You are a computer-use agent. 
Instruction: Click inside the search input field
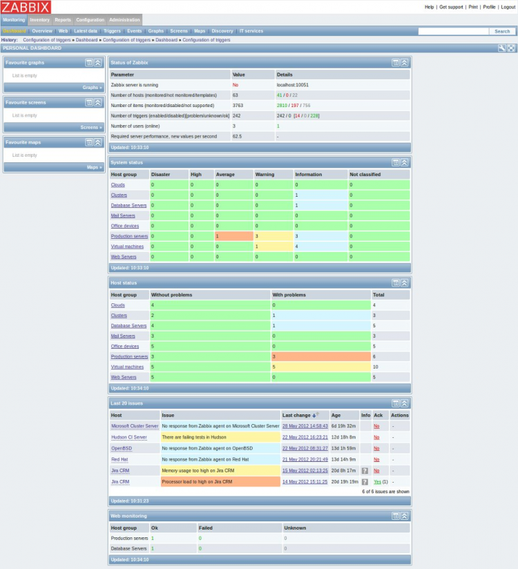[x=453, y=32]
